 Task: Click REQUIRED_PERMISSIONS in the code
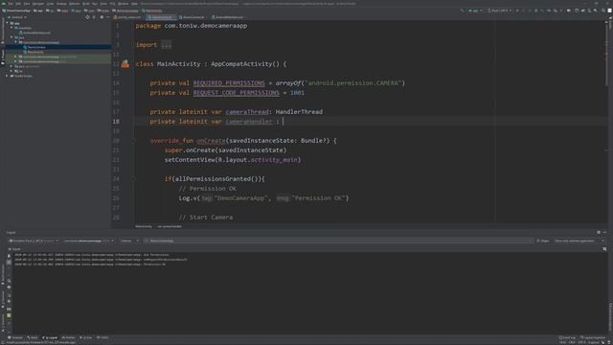click(229, 83)
